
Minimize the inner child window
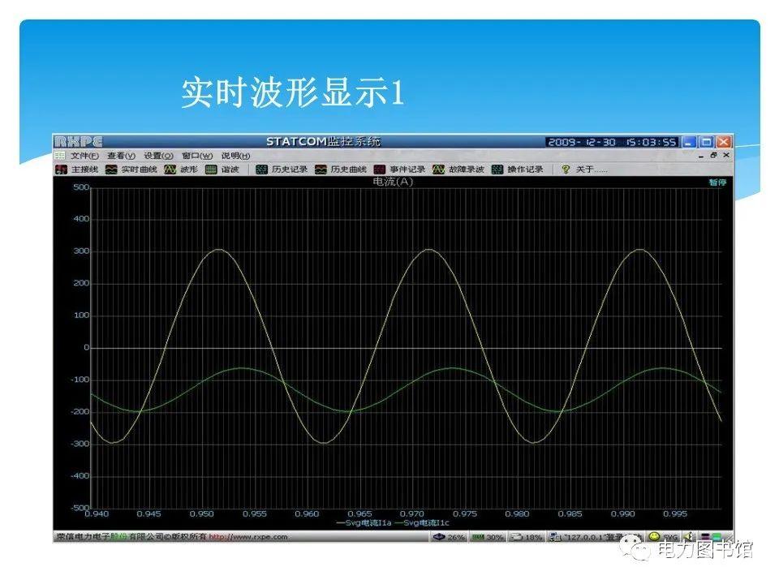(x=701, y=156)
